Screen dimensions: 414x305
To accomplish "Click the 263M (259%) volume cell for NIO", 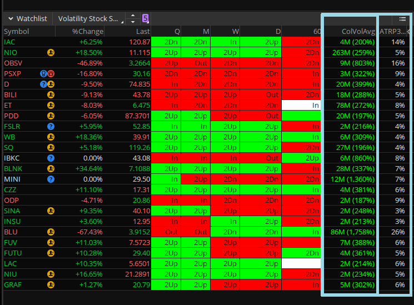I will click(353, 53).
